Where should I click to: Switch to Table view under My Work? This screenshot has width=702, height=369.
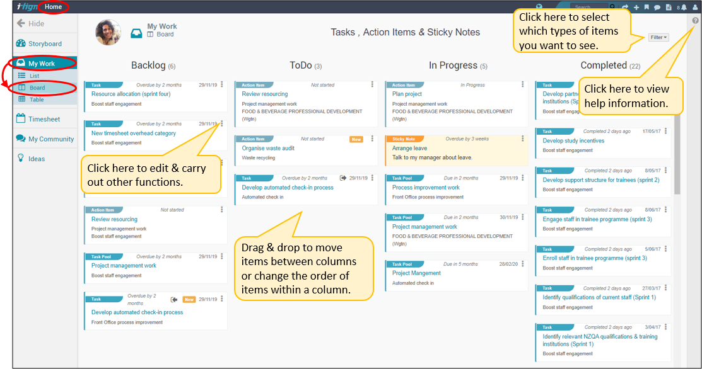(x=37, y=99)
